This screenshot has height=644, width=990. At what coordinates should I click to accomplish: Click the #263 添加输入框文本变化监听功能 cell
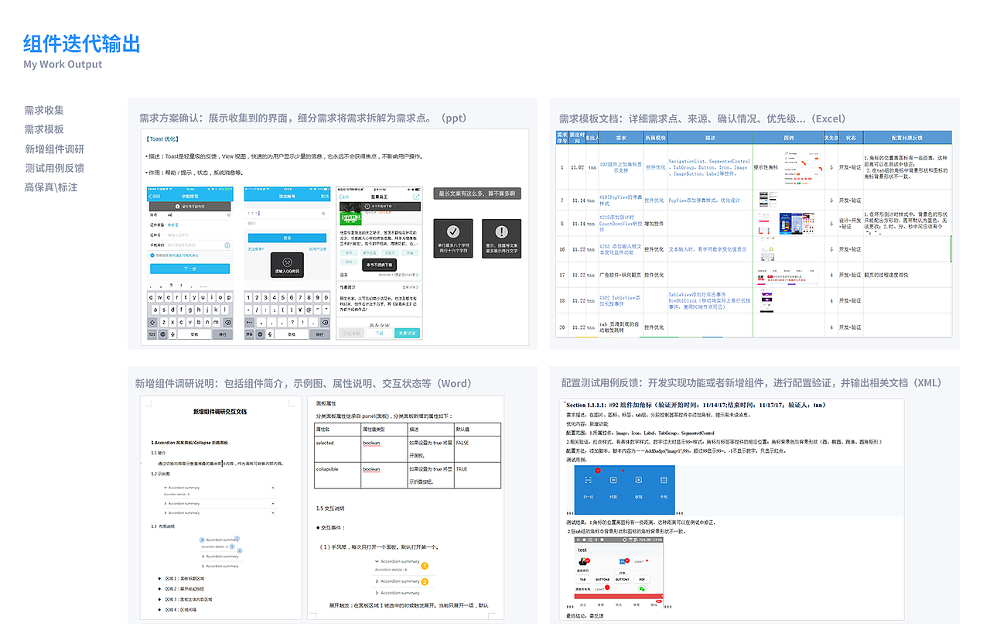(x=620, y=248)
